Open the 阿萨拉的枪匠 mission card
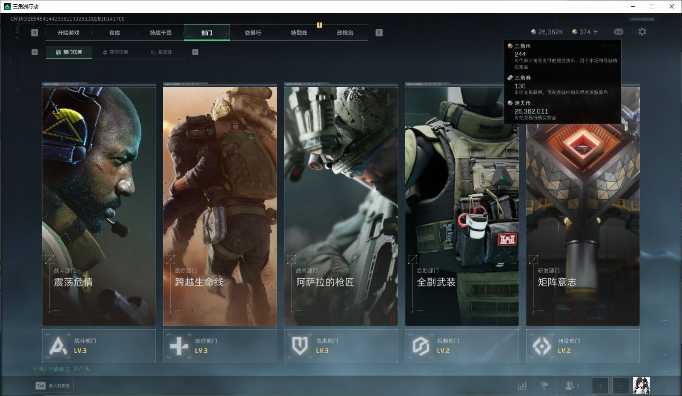Viewport: 682px width, 396px height. 341,204
